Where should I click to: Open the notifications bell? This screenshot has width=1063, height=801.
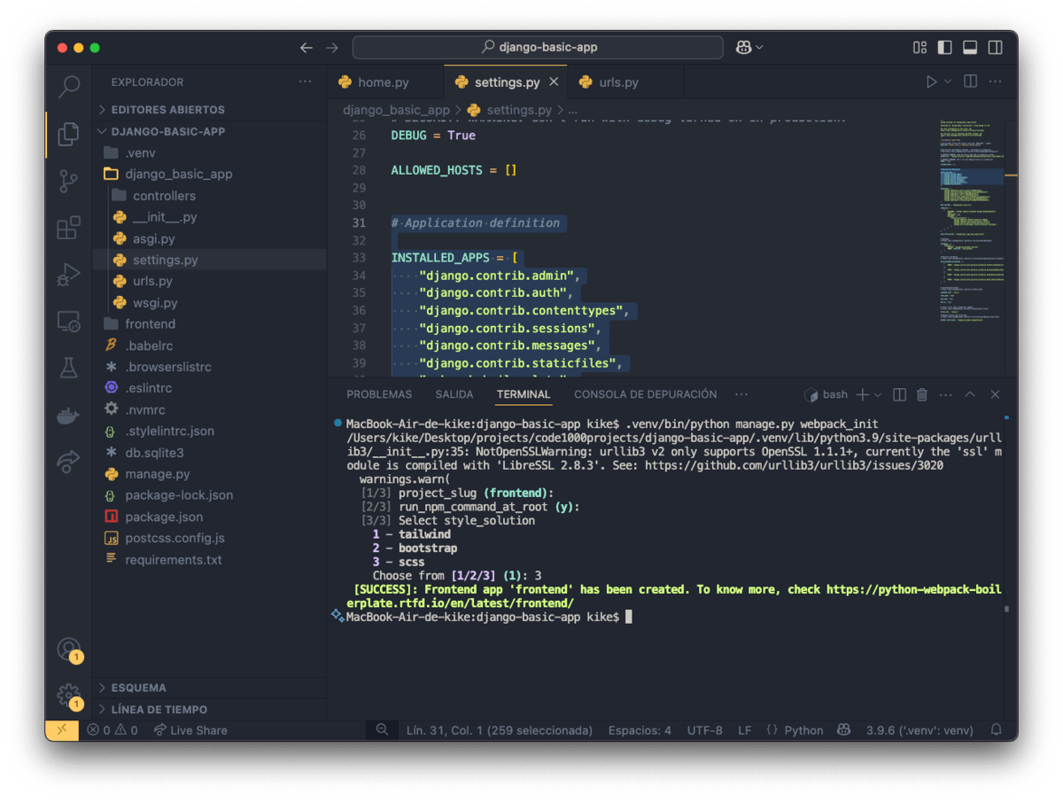(x=997, y=730)
